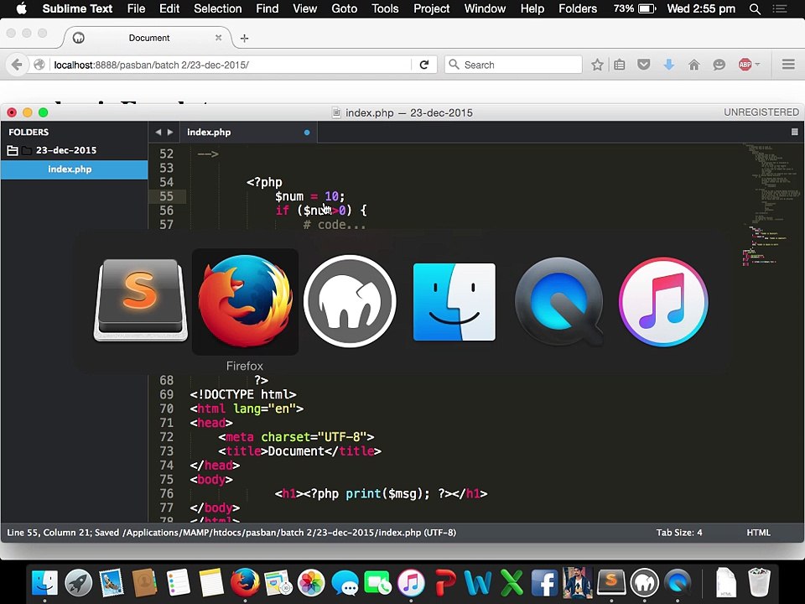This screenshot has height=604, width=805.
Task: Open the Sublime Text File menu
Action: point(136,8)
